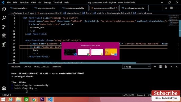Select the TERMINAL panel tab

point(57,67)
